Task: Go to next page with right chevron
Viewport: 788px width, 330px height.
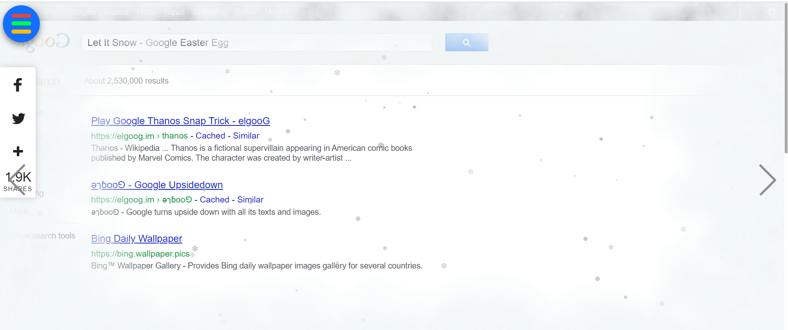Action: 767,180
